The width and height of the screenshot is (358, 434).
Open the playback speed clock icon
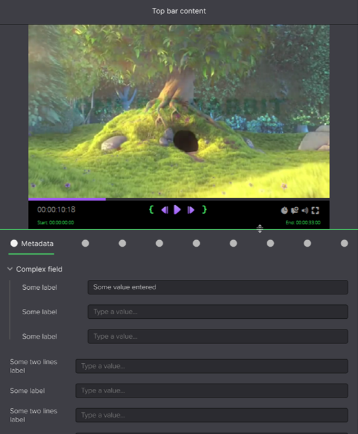pyautogui.click(x=285, y=210)
